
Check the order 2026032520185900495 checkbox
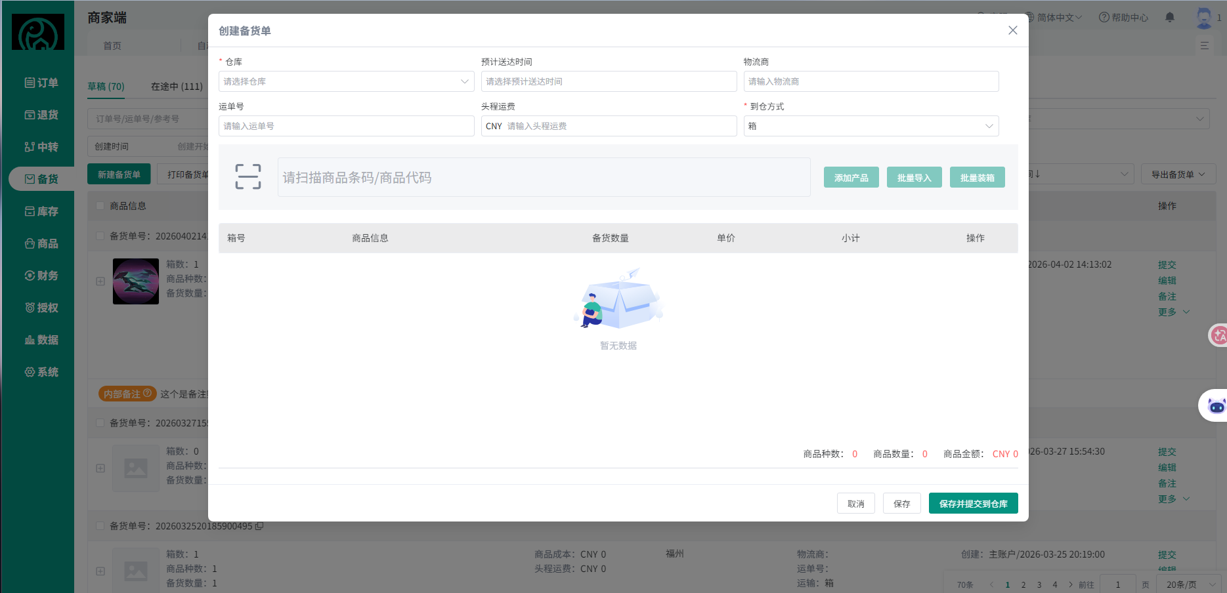(100, 526)
